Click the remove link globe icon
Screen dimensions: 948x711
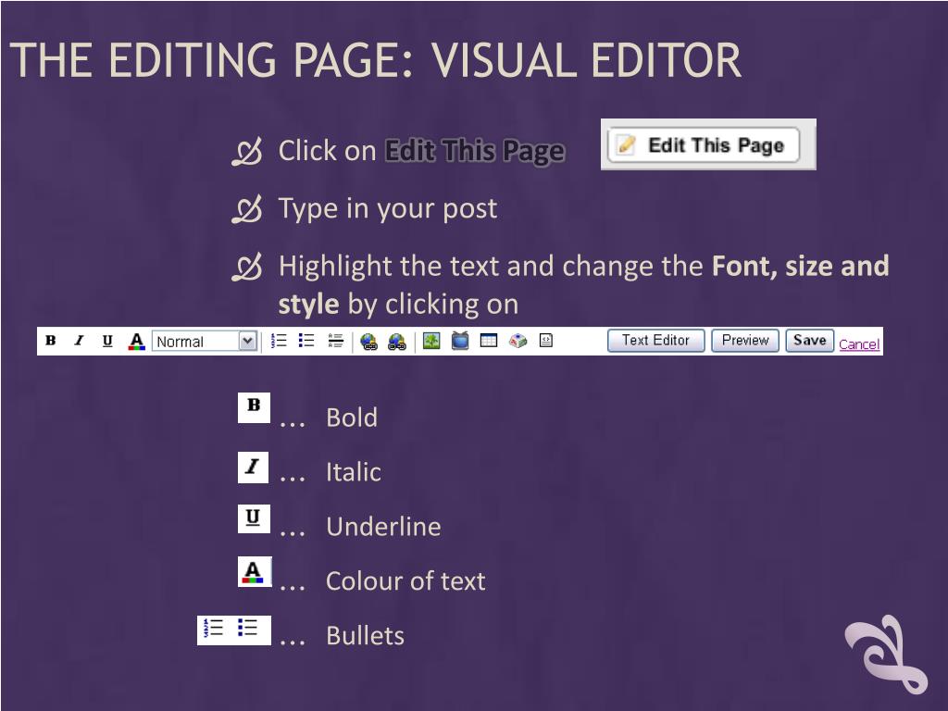click(x=396, y=341)
